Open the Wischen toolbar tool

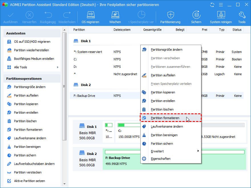point(115,17)
